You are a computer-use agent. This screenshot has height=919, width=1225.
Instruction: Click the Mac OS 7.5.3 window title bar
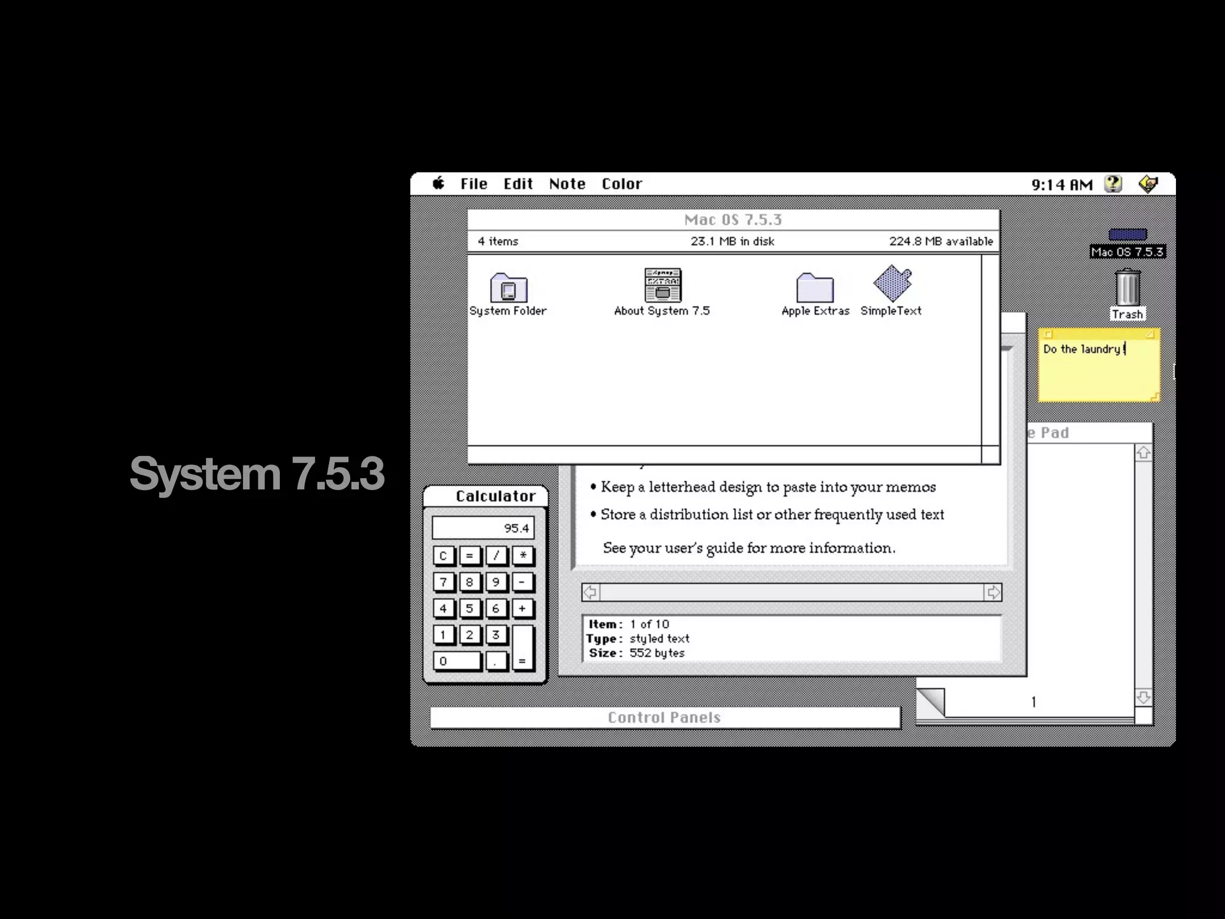click(x=733, y=220)
